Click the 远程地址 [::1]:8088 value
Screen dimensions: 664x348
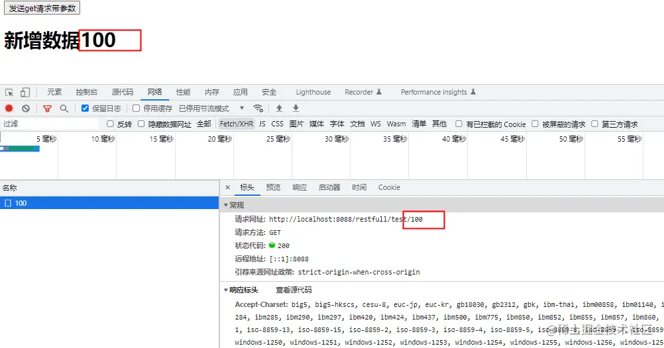(289, 259)
